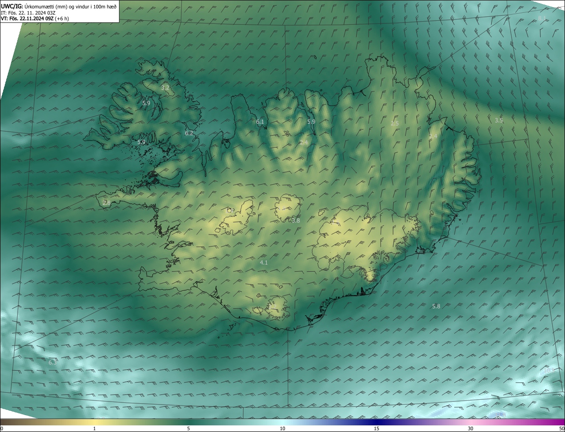
Task: Click the 4.1 value label
Action: tap(264, 262)
